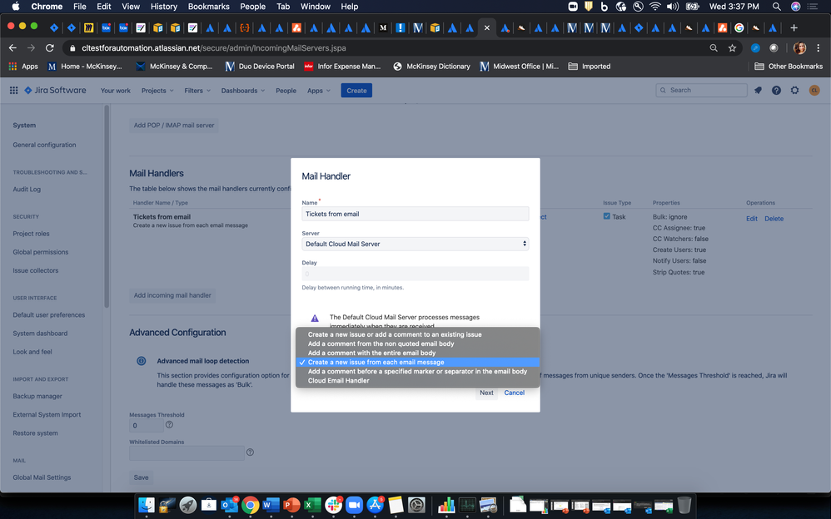This screenshot has width=831, height=519.
Task: Open Spotlight search in the menu bar
Action: (x=776, y=7)
